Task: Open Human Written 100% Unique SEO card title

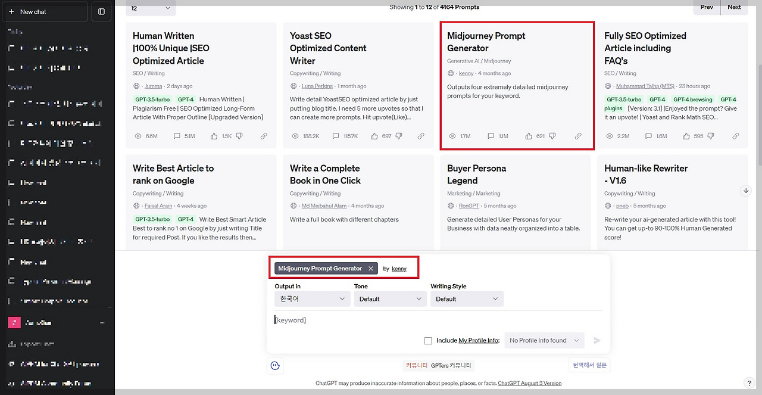Action: coord(171,48)
